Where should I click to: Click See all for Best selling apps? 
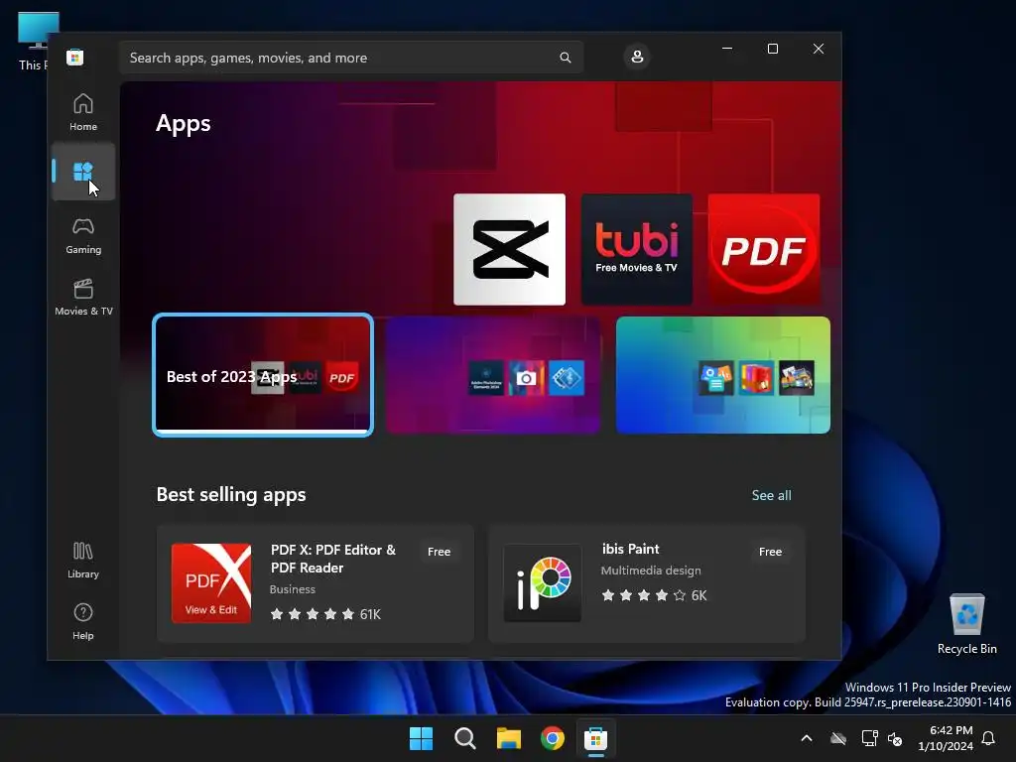(771, 495)
